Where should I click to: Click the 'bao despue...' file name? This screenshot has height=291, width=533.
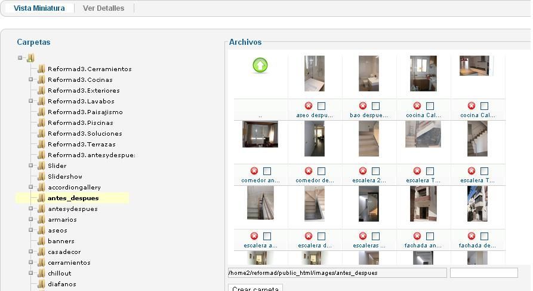coord(369,115)
